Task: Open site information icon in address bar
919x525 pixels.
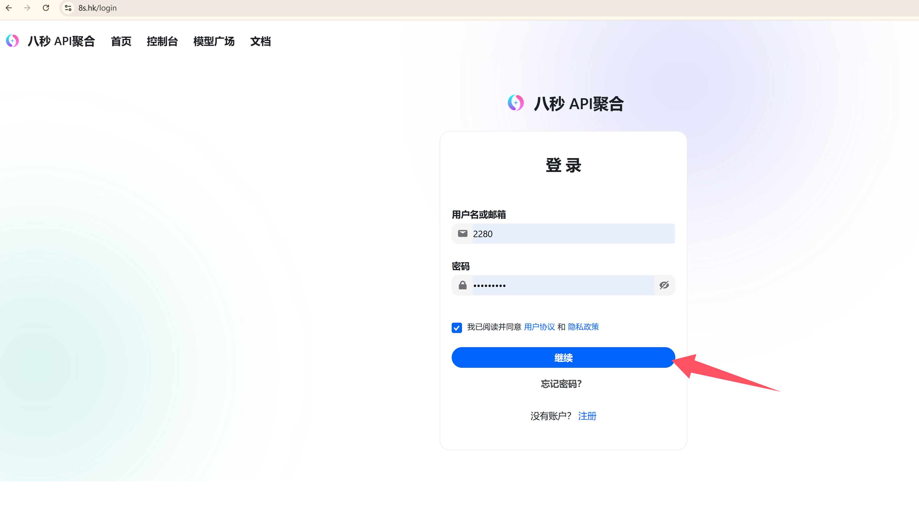Action: click(68, 8)
